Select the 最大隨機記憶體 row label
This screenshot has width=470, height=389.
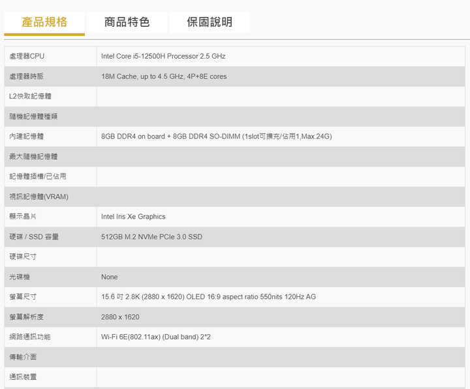(33, 157)
